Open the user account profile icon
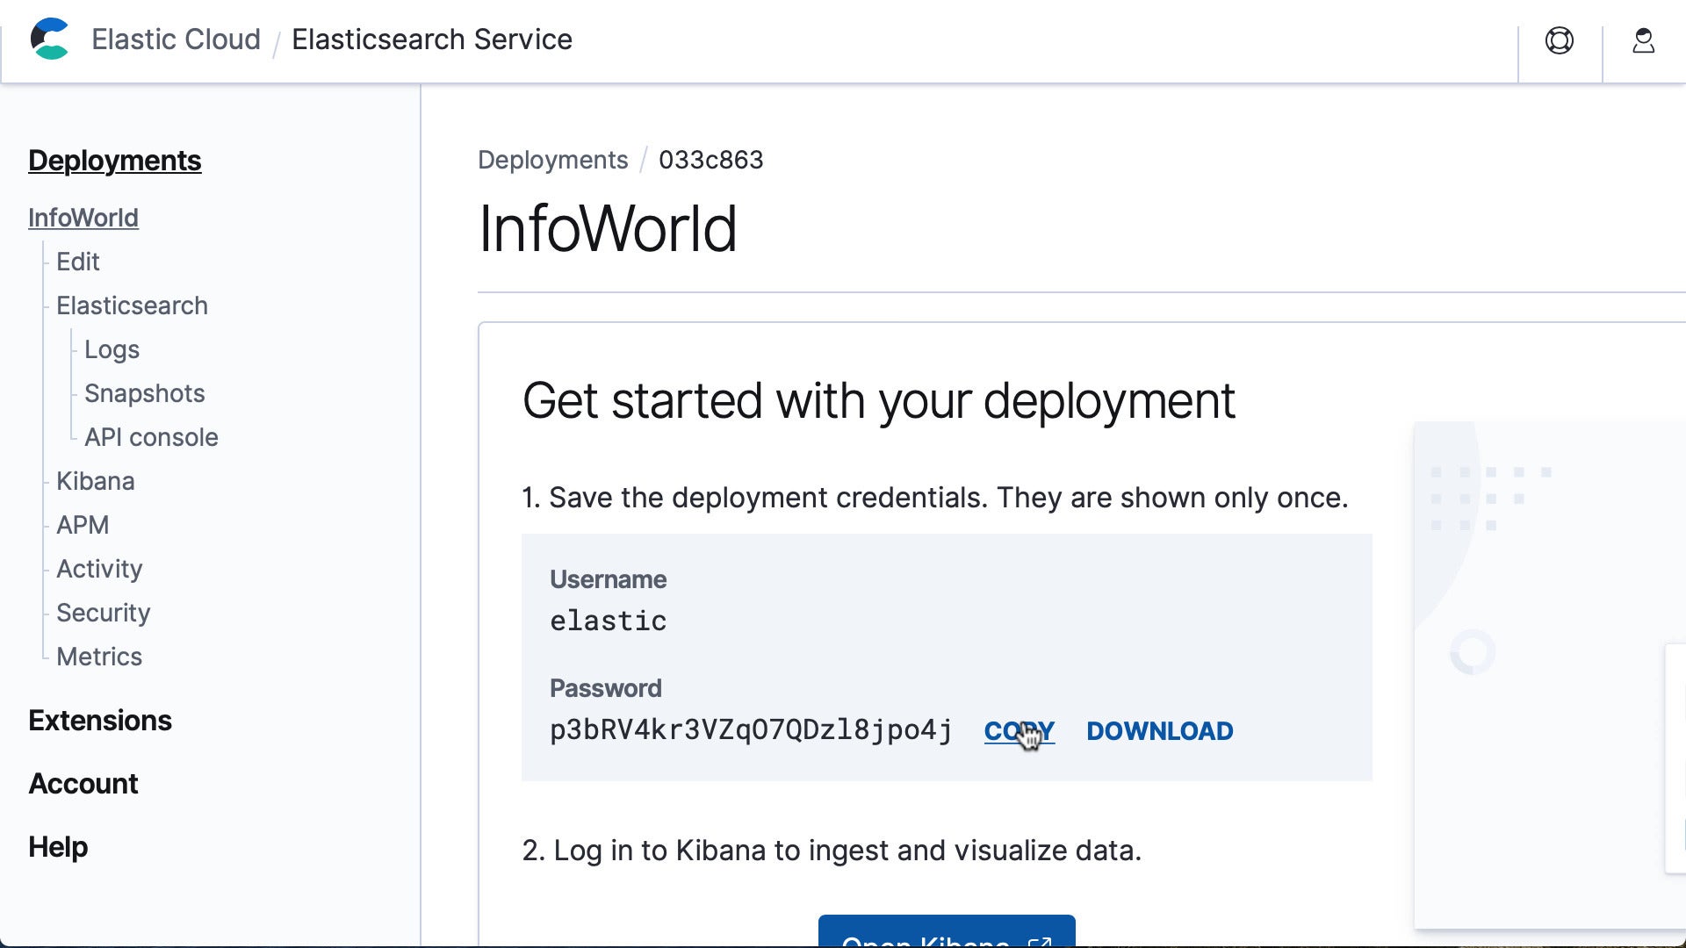The height and width of the screenshot is (948, 1686). pyautogui.click(x=1644, y=40)
